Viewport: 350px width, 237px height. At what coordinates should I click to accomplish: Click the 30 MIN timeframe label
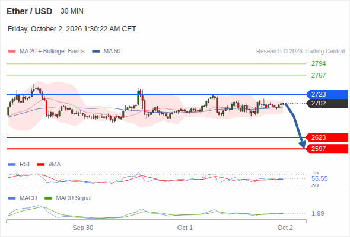[72, 11]
